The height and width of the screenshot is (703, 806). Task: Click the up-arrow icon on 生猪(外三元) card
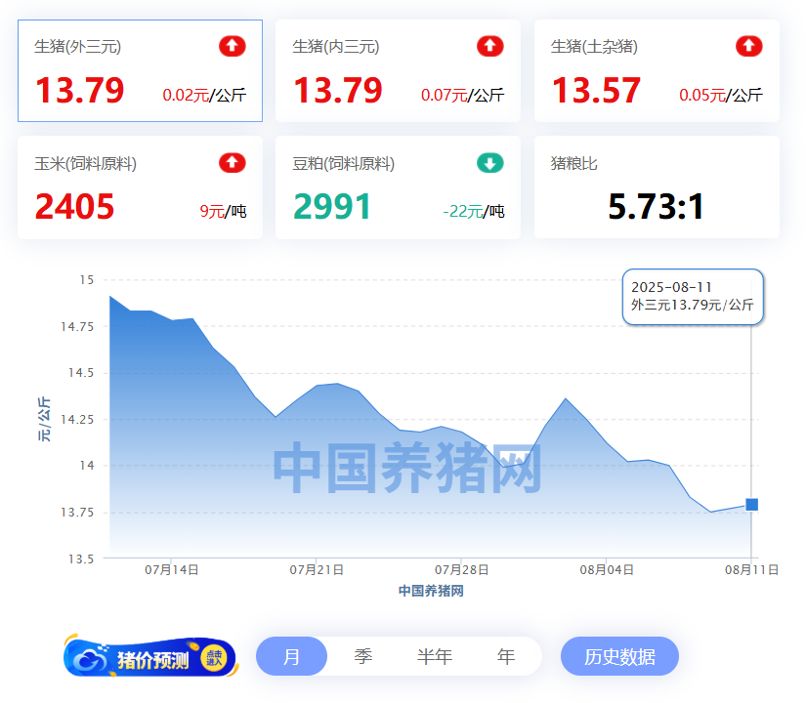click(233, 46)
